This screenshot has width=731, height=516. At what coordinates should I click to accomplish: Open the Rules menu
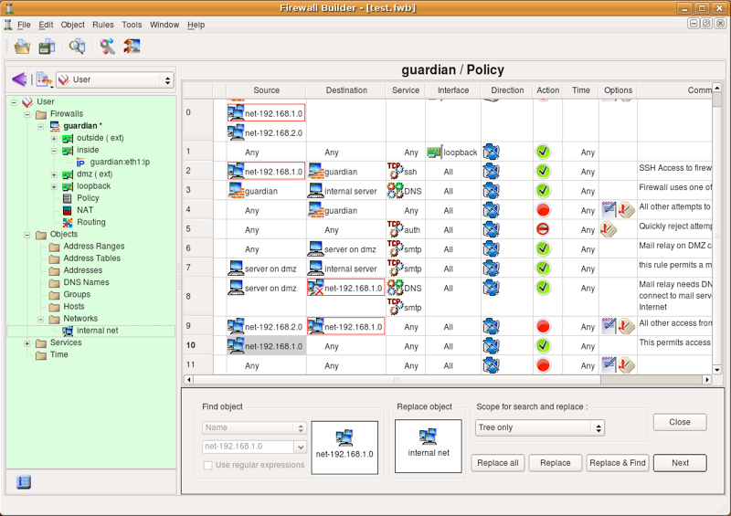[103, 25]
